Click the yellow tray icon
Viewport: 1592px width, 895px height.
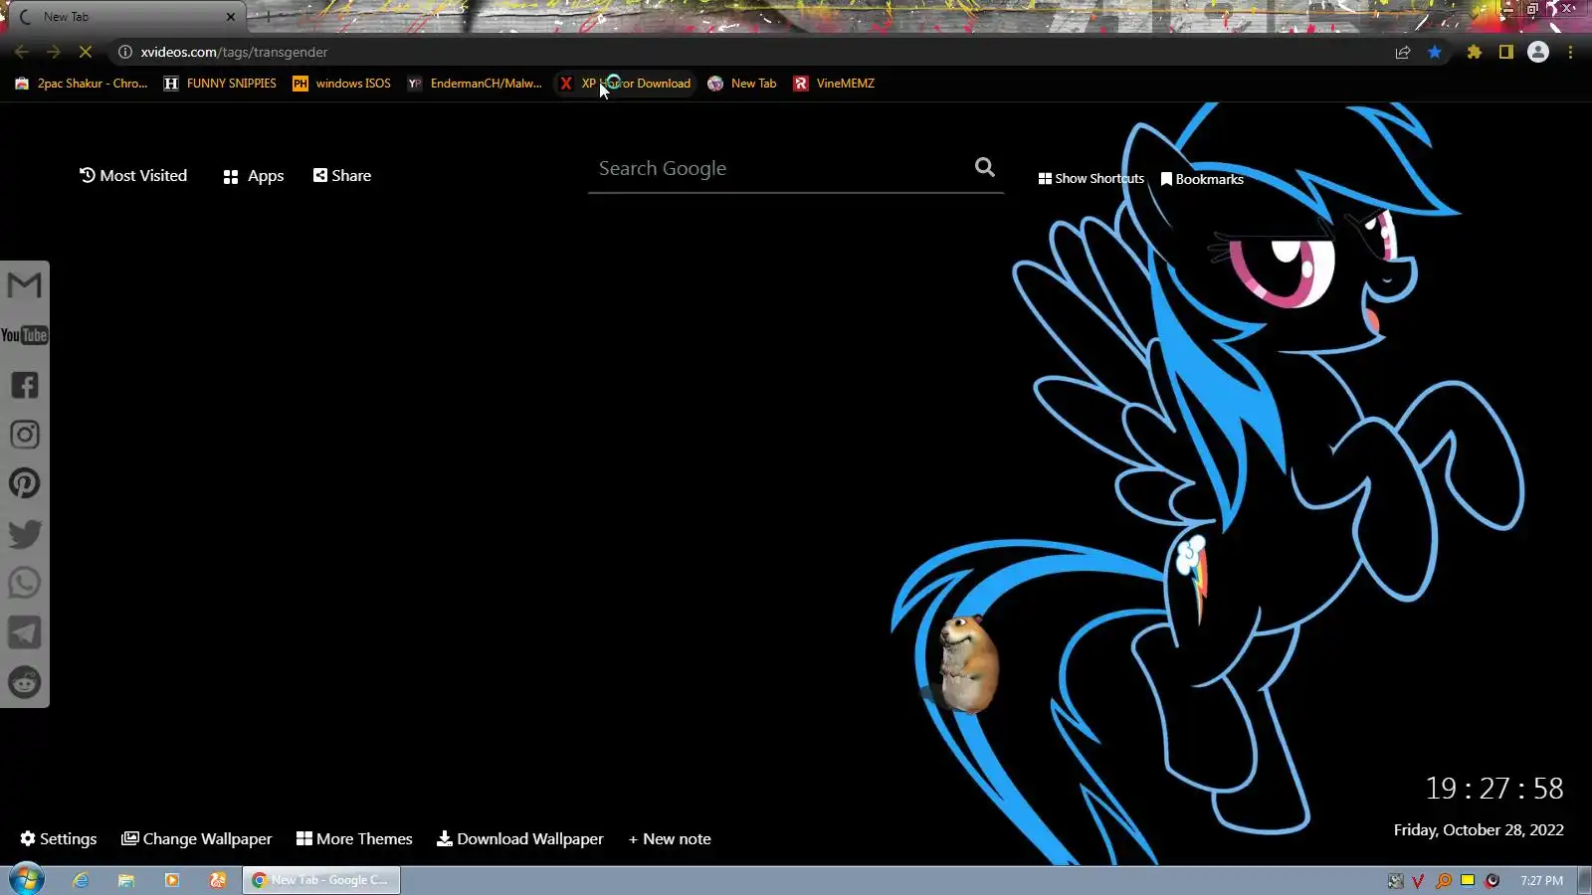click(1468, 880)
